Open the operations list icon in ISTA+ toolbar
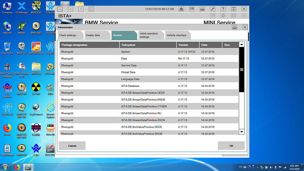 coord(91,9)
